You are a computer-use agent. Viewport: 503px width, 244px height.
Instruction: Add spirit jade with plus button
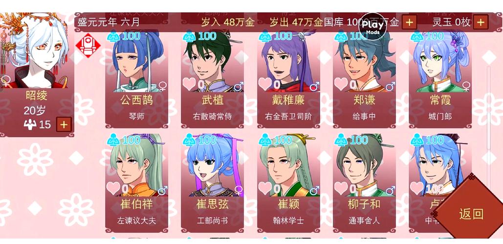pos(481,22)
